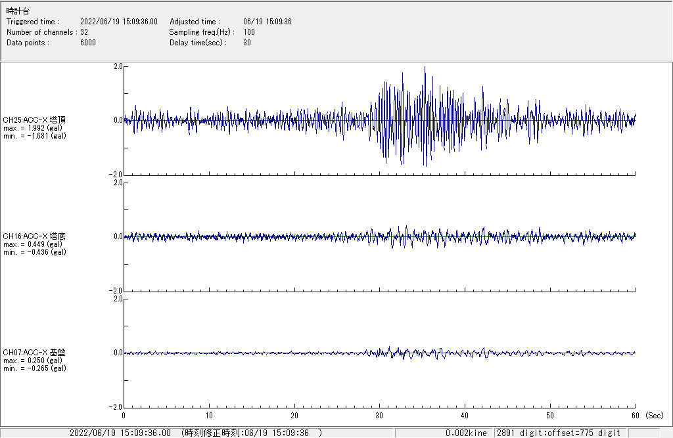Click the 10 second tick on time axis
The height and width of the screenshot is (438, 673).
(x=209, y=416)
